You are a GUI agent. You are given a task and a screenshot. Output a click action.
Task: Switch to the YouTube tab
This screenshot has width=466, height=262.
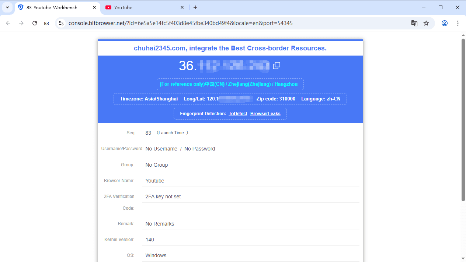pos(145,7)
